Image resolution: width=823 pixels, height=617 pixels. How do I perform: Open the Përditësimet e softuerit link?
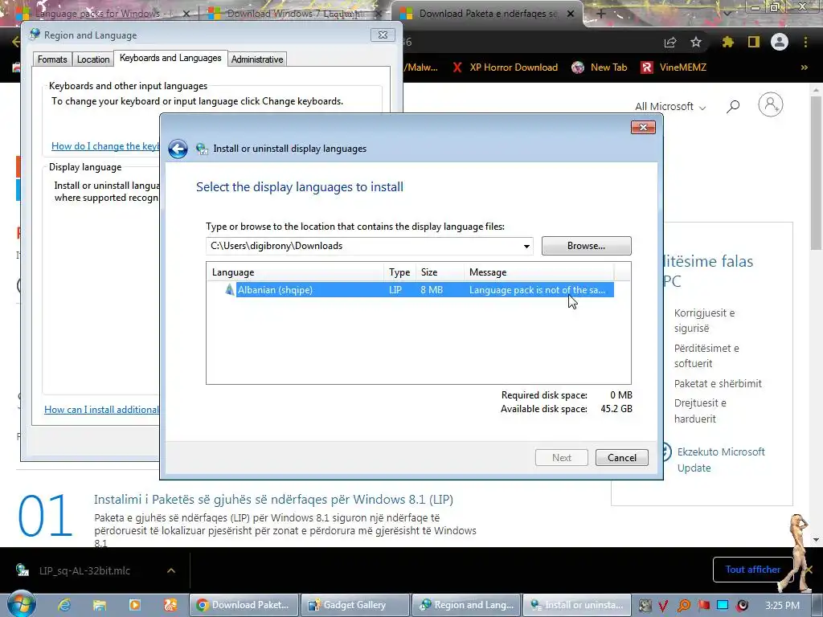[x=706, y=356]
